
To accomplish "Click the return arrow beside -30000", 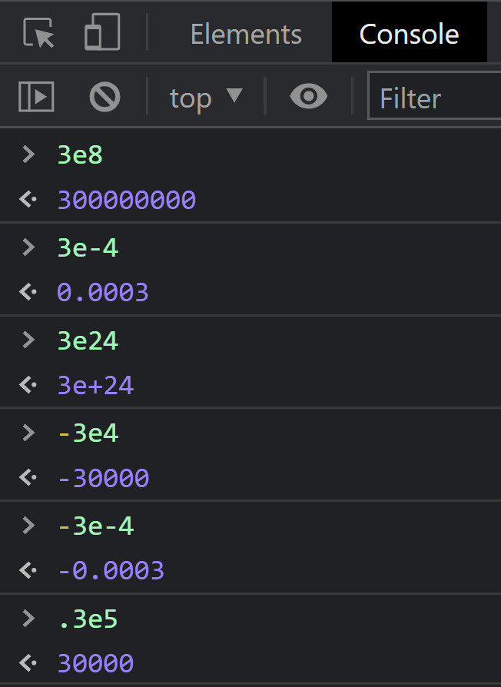I will tap(28, 478).
